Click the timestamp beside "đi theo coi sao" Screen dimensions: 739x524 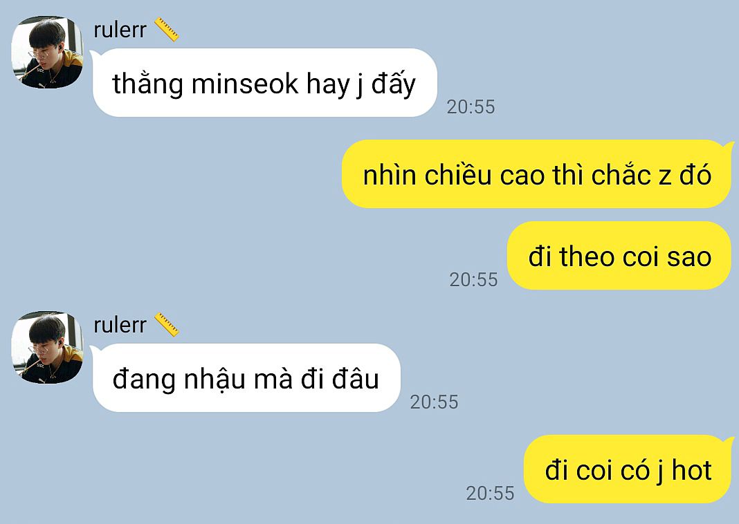[473, 280]
